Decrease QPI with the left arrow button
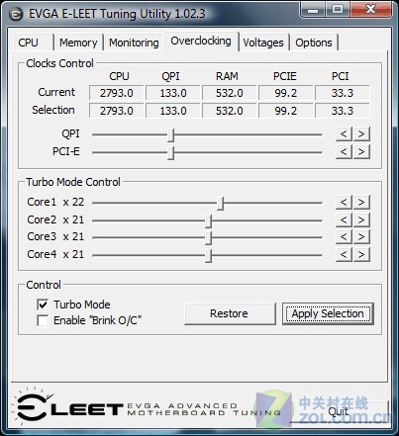Screen dimensions: 399x436 pos(344,133)
